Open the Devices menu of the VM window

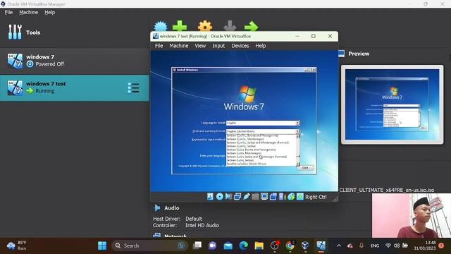[x=240, y=46]
